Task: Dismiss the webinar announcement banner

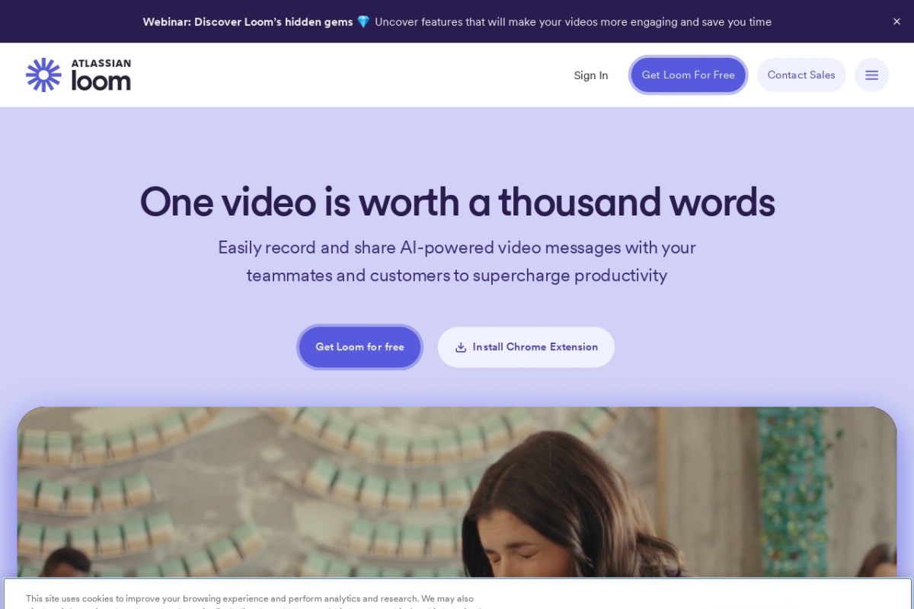Action: tap(896, 21)
